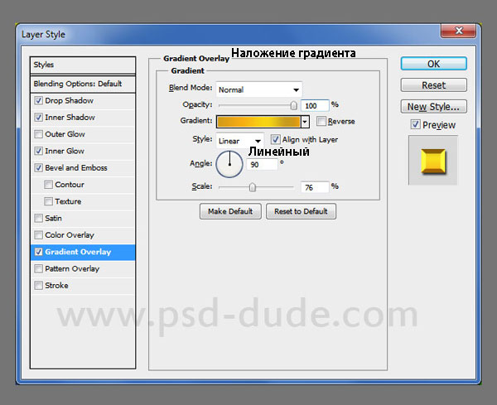Screen dimensions: 497x405
Task: Enable the Pattern Overlay checkbox
Action: tap(38, 268)
